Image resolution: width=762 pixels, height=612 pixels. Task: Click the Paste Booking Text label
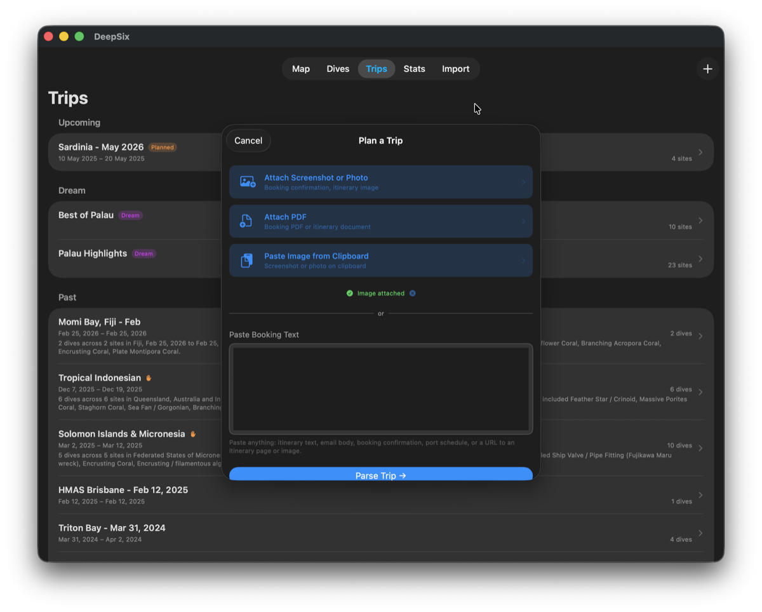tap(264, 335)
